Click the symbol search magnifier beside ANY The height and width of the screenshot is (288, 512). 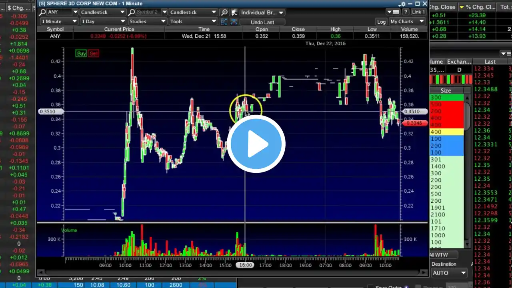(x=42, y=12)
